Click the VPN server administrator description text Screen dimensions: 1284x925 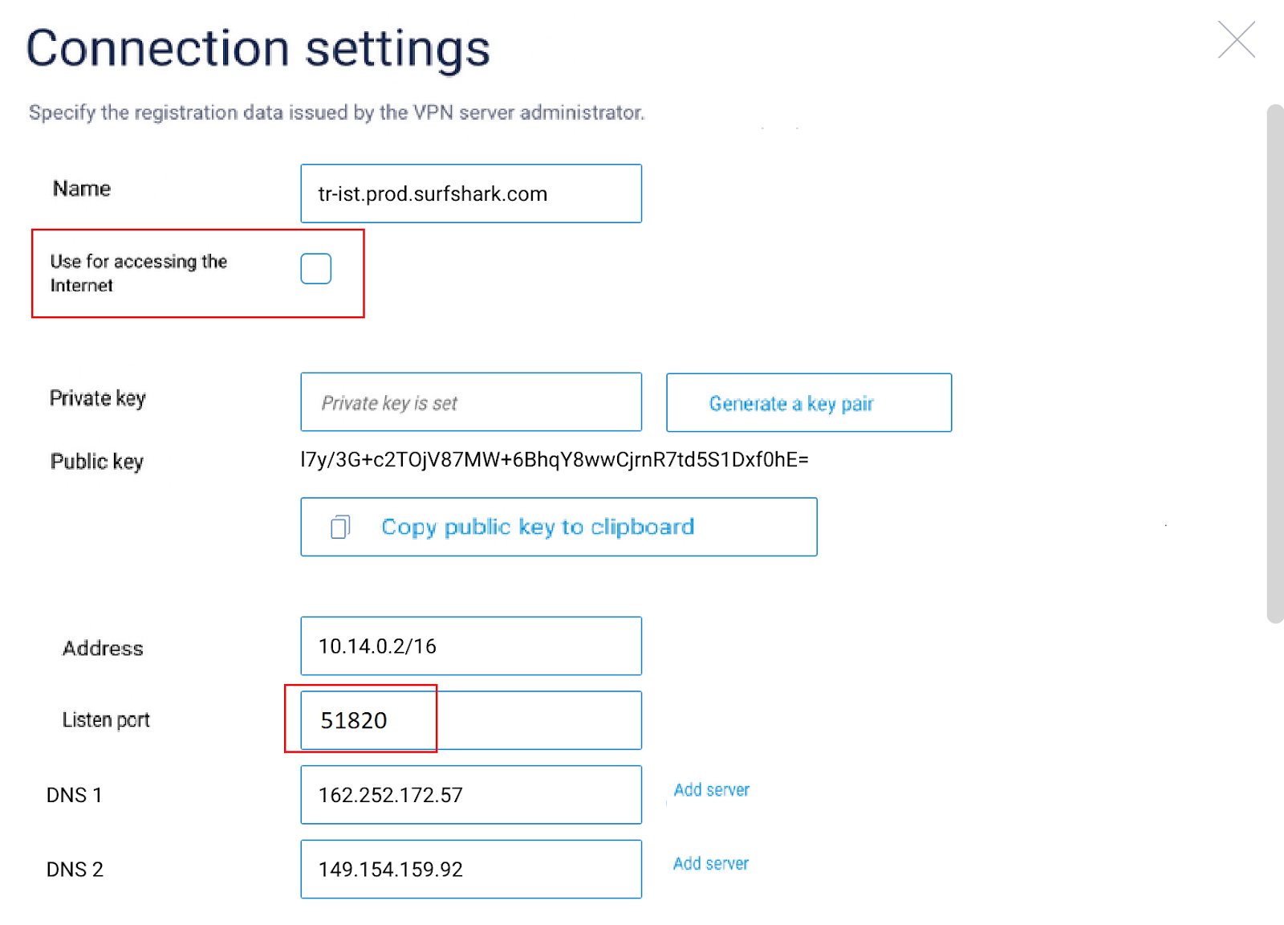click(x=336, y=112)
